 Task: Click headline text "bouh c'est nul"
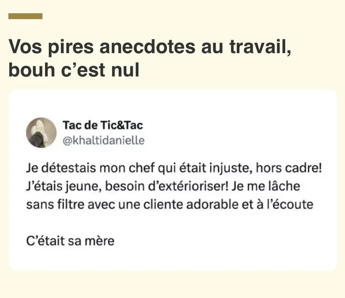(x=74, y=70)
